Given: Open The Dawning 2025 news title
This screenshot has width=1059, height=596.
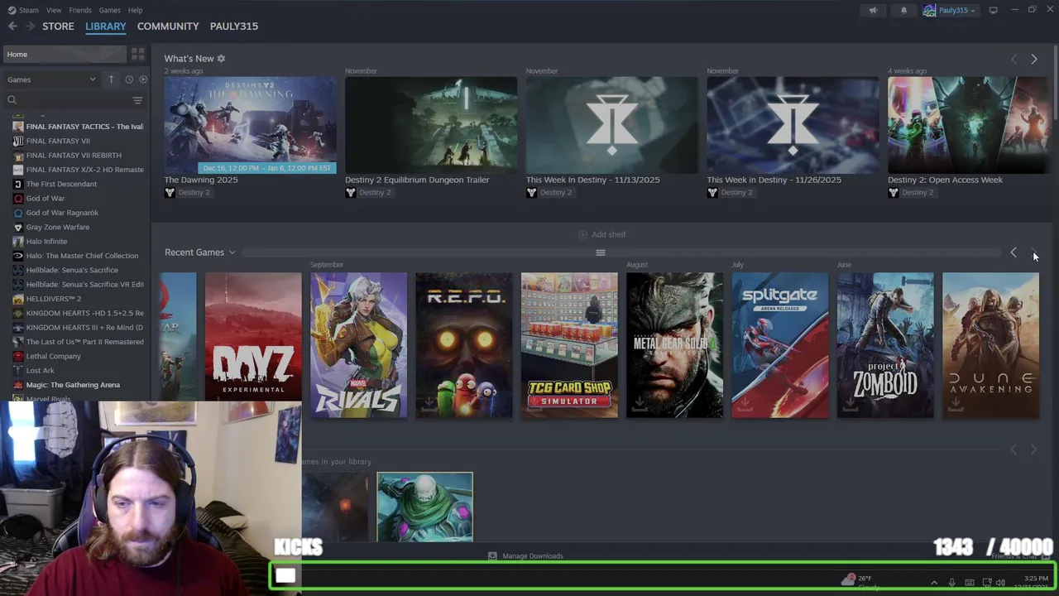Looking at the screenshot, I should click(x=201, y=180).
